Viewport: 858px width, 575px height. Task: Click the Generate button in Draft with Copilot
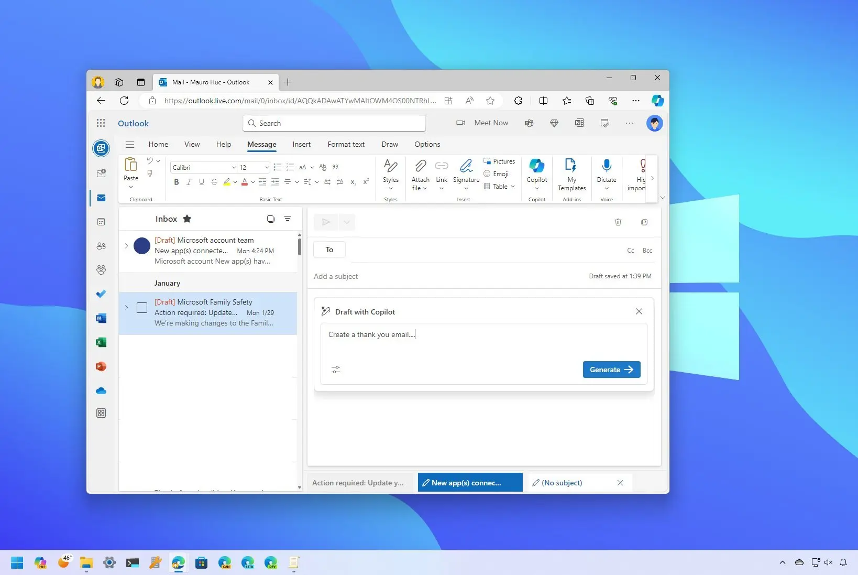click(x=611, y=370)
